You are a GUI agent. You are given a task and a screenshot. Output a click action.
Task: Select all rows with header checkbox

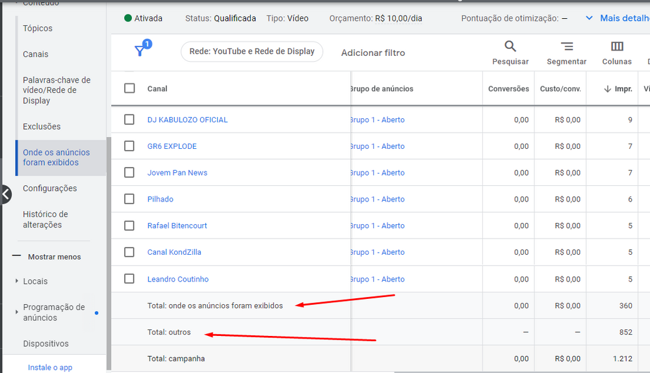pyautogui.click(x=129, y=88)
